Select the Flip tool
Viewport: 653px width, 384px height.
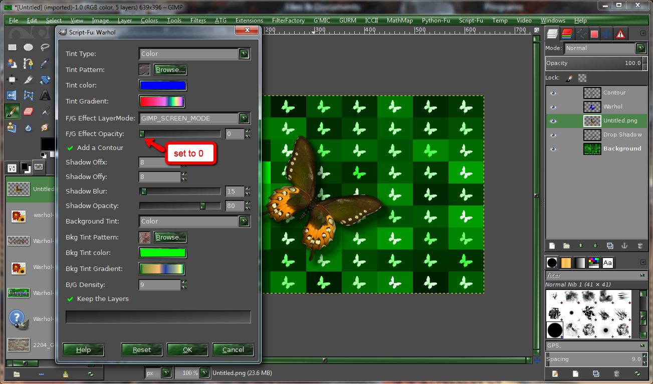(x=12, y=95)
